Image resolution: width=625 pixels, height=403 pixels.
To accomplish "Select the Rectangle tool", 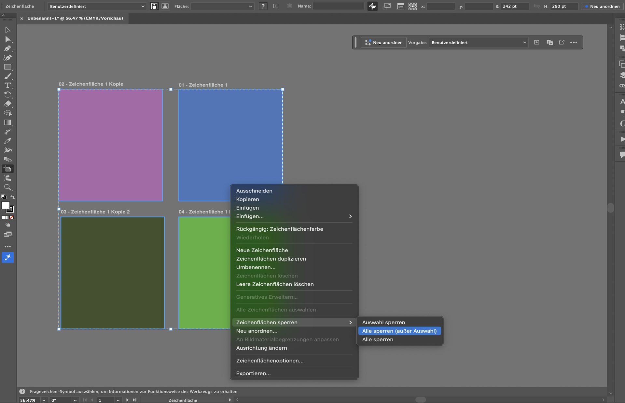I will point(7,67).
